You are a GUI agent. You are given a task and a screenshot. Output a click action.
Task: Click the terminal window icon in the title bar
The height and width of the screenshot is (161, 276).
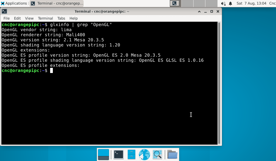(x=4, y=11)
